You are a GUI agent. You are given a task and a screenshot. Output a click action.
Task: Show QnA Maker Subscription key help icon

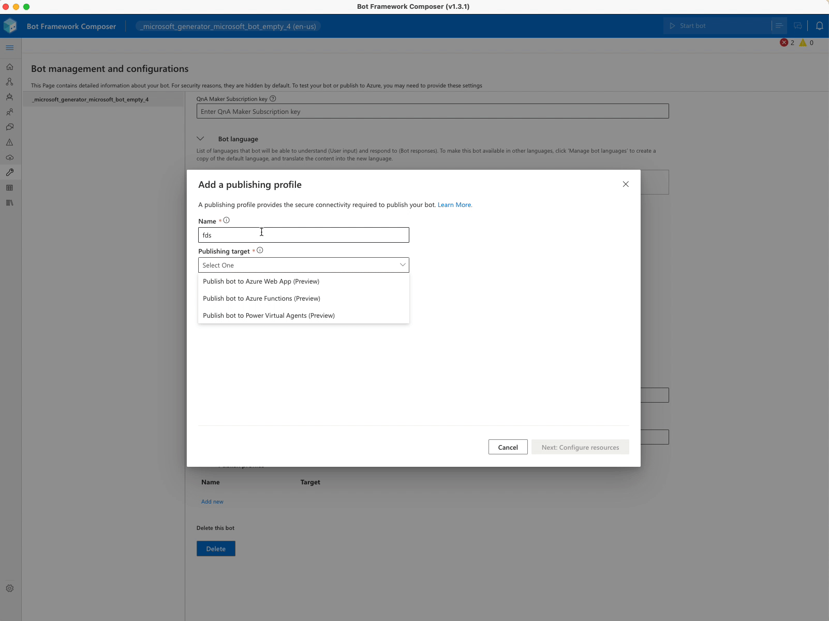[273, 98]
